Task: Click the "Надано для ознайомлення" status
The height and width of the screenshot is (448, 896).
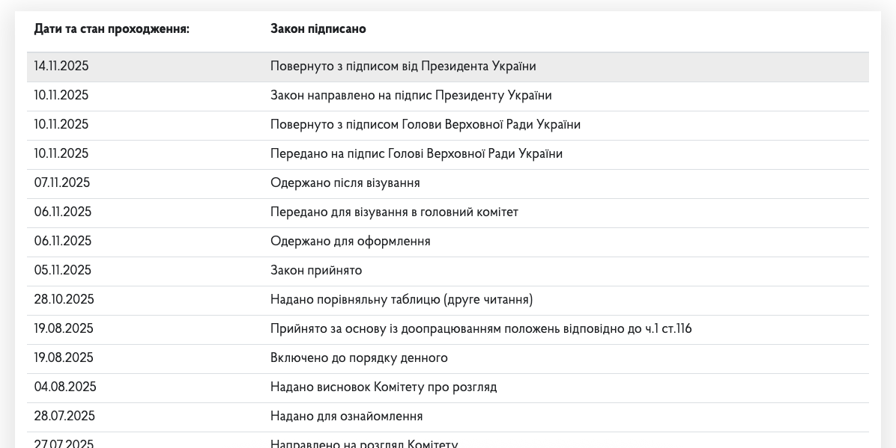Action: (x=346, y=417)
